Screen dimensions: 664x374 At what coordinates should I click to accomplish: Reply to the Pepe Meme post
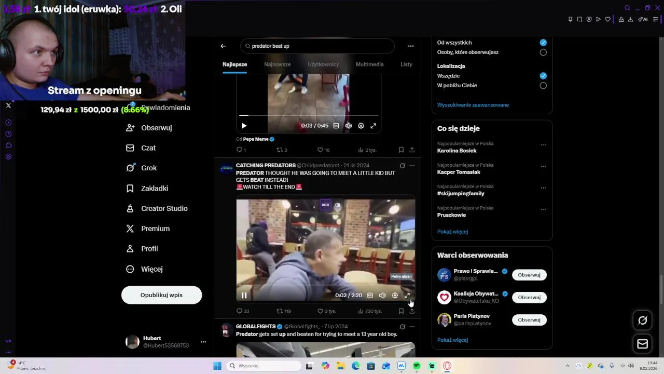[240, 150]
